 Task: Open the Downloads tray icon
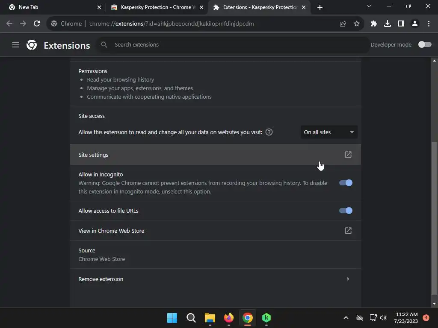(x=388, y=24)
